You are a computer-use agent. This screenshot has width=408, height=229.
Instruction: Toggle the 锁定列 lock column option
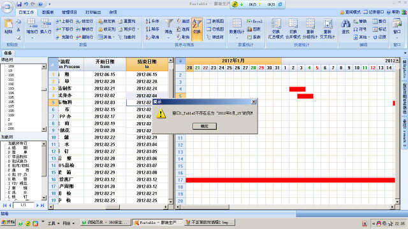pyautogui.click(x=106, y=29)
